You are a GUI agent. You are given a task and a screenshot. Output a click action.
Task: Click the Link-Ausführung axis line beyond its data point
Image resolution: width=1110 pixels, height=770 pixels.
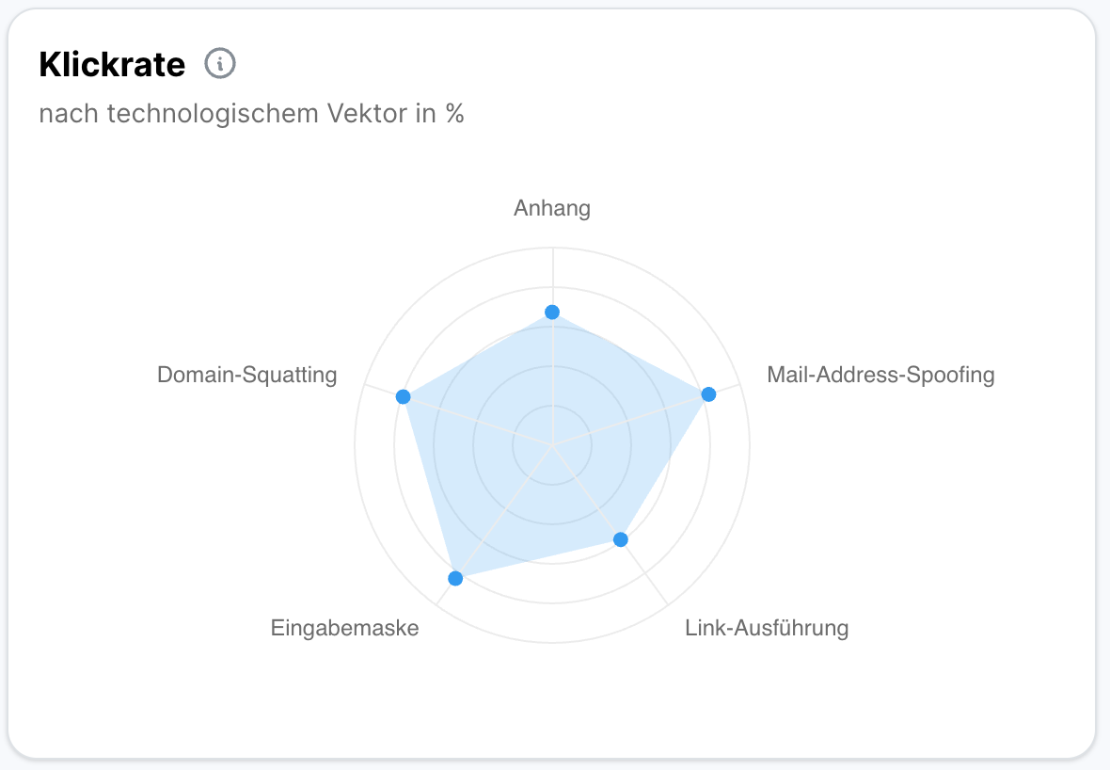pyautogui.click(x=649, y=579)
